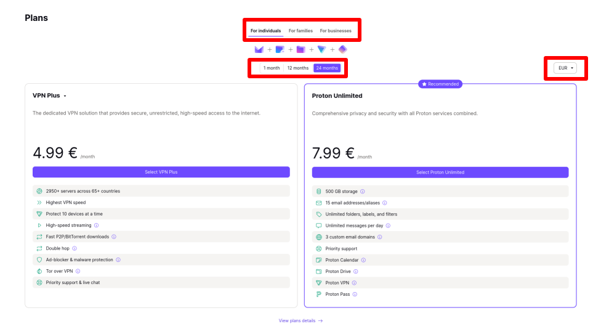The height and width of the screenshot is (329, 601).
Task: Click info icon next to High-speed streaming
Action: pyautogui.click(x=96, y=225)
